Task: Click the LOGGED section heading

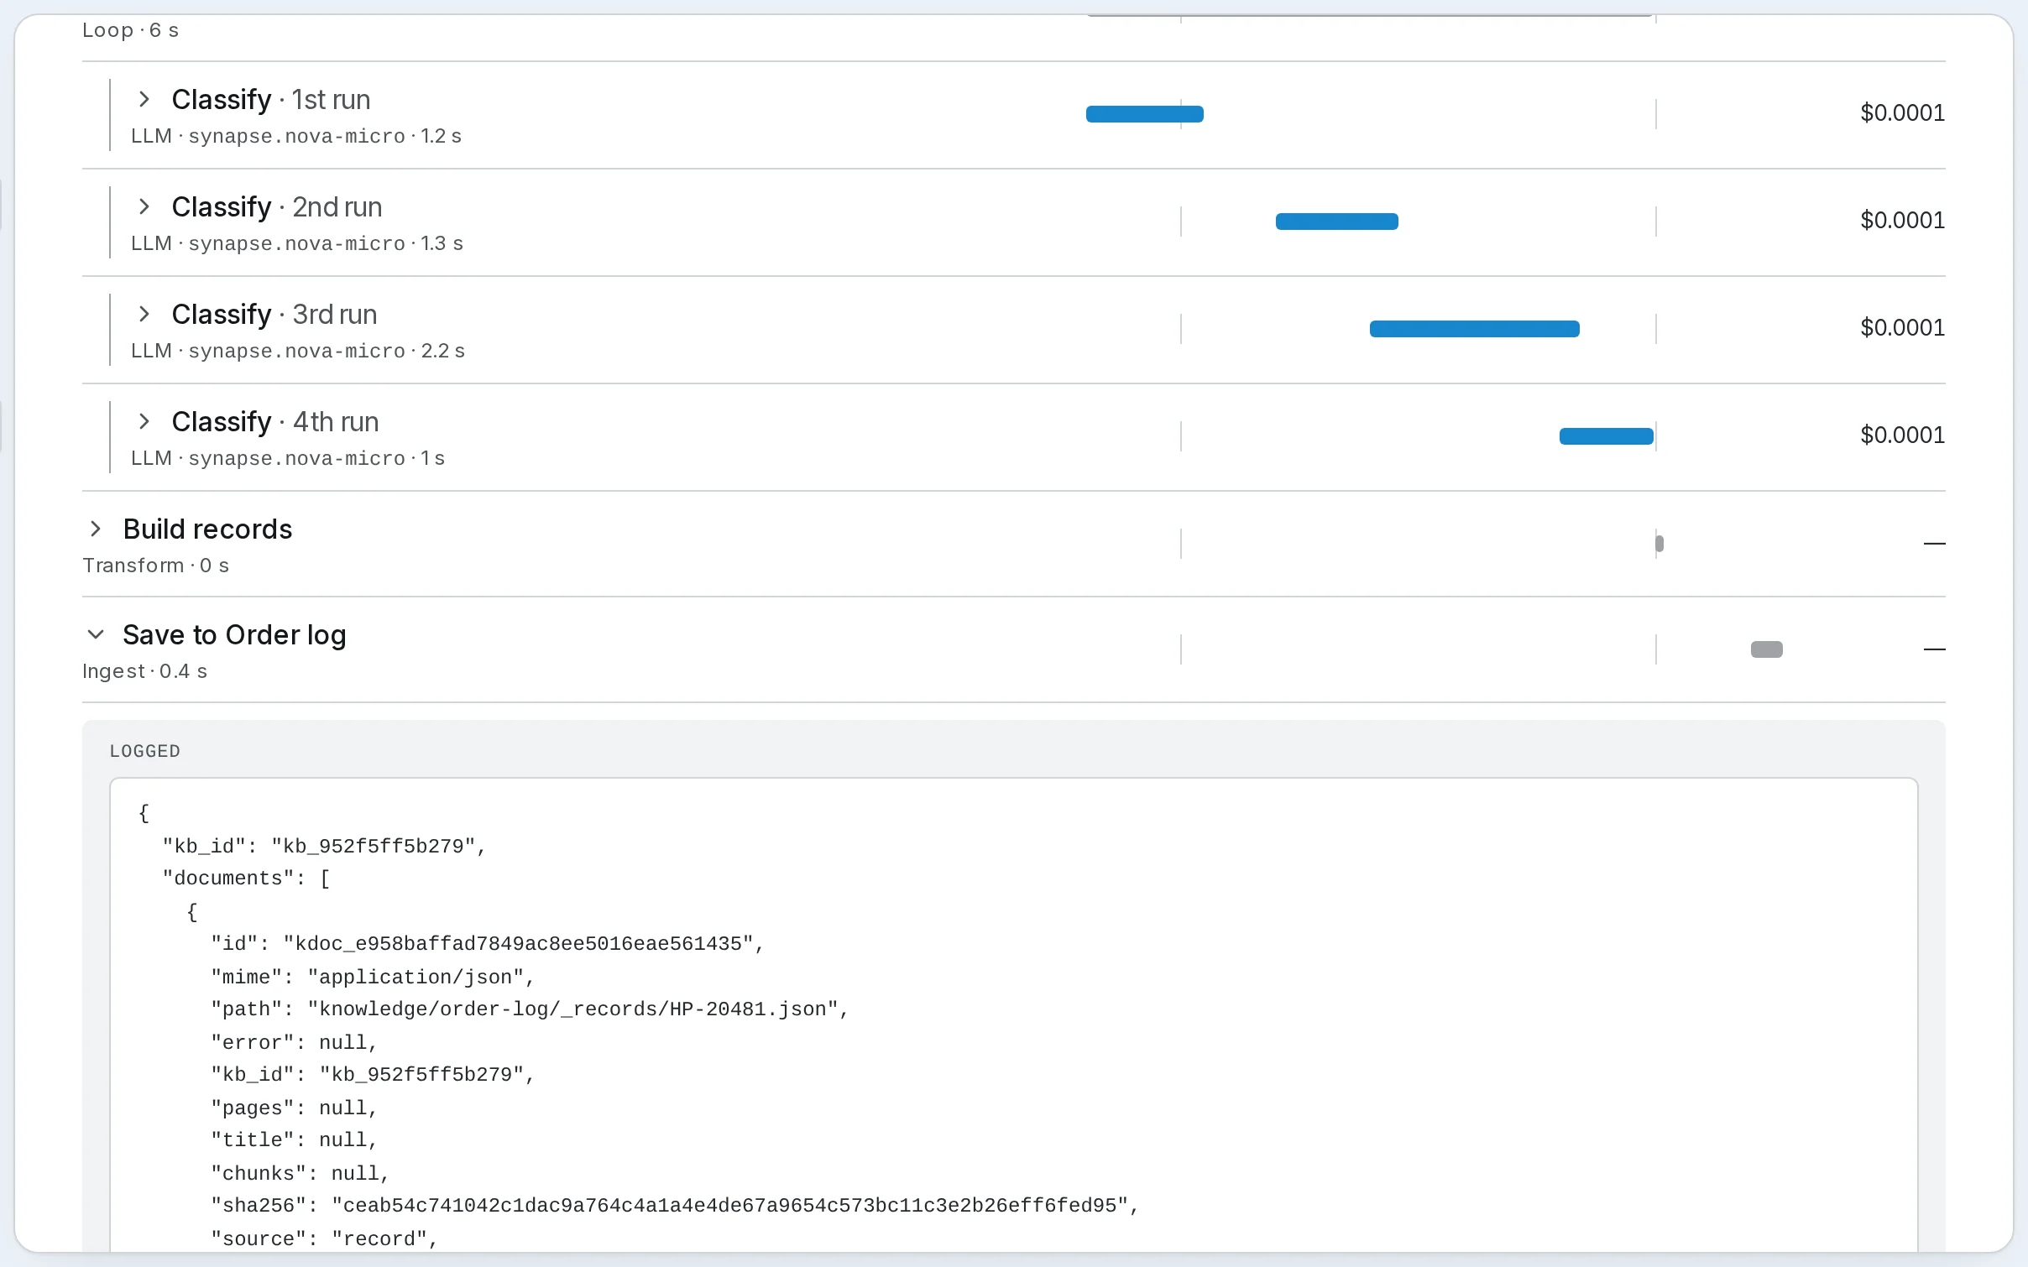Action: pos(145,751)
